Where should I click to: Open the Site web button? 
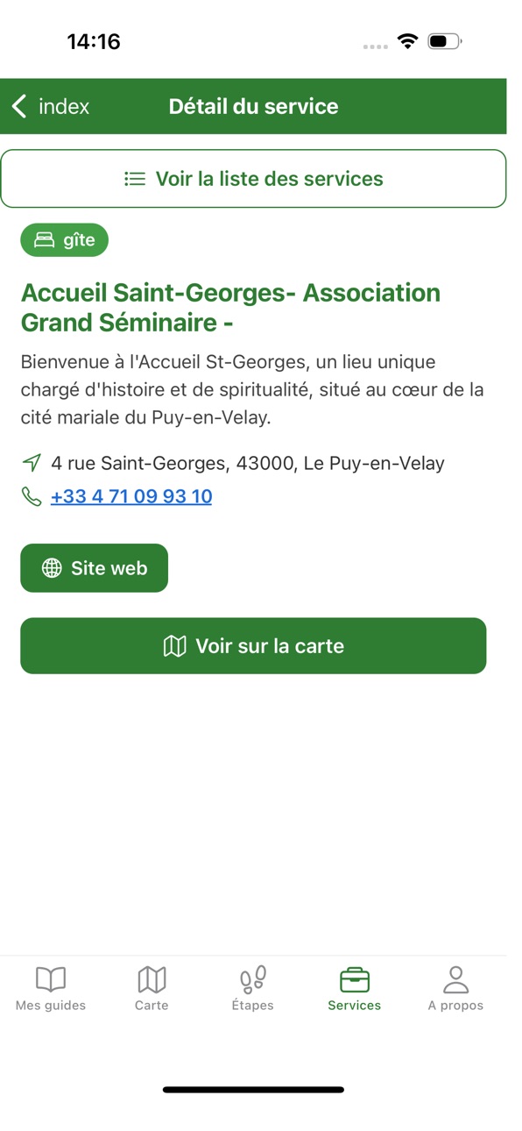pyautogui.click(x=94, y=568)
